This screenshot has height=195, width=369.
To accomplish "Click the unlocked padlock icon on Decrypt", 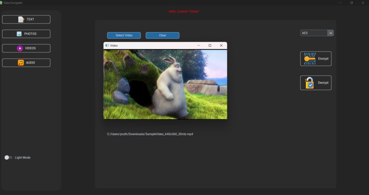I will [x=309, y=83].
